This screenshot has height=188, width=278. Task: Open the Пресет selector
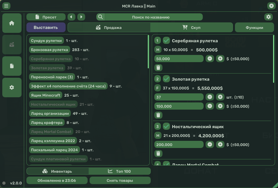tap(46, 17)
